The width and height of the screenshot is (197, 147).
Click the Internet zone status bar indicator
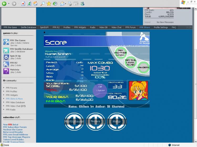click(174, 145)
